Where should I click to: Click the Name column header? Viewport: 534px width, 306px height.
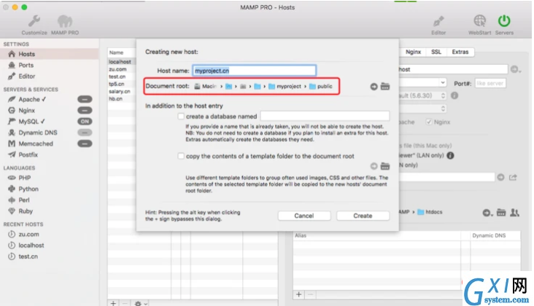(x=116, y=52)
